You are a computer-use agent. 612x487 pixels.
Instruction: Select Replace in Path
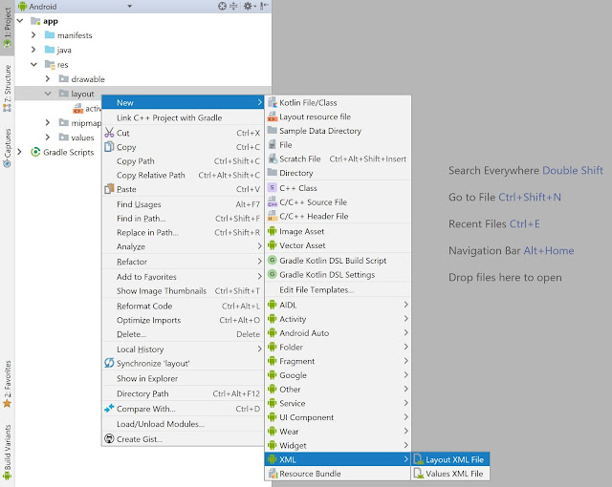click(x=183, y=233)
